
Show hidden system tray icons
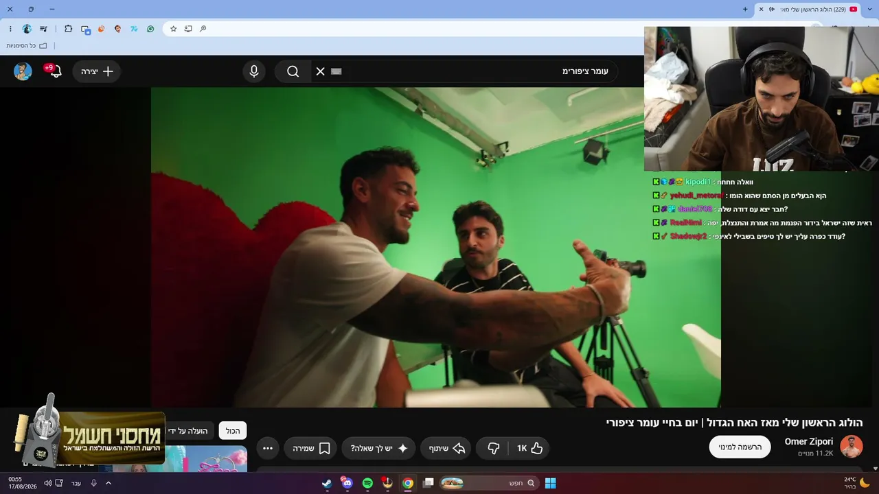108,483
